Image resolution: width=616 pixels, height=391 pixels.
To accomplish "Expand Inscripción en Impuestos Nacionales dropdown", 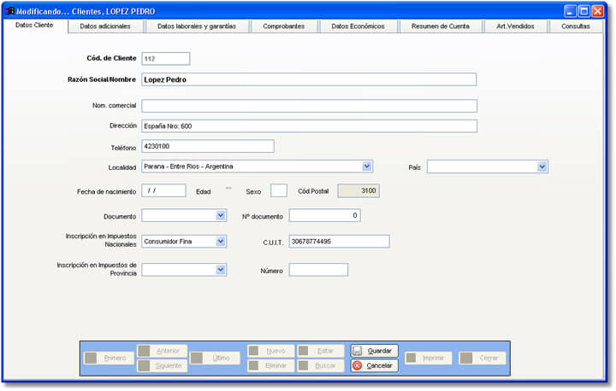I will 221,242.
